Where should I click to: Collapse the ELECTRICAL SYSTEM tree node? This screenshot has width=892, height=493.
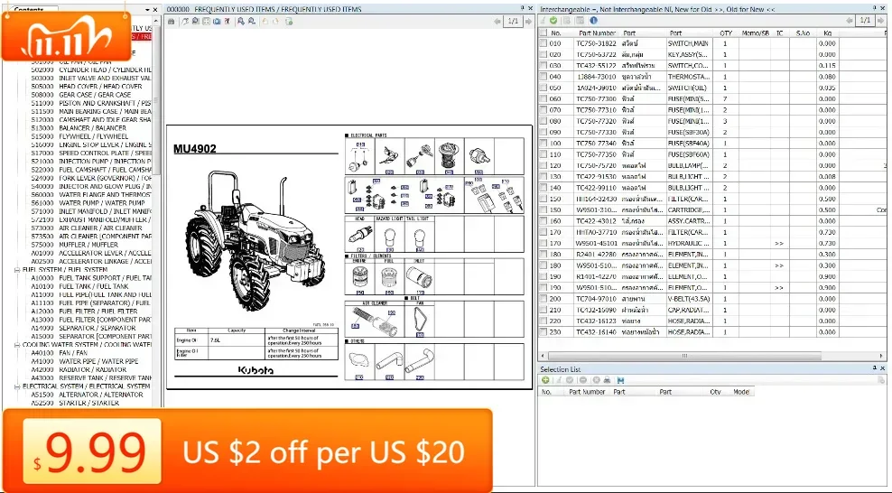coord(18,386)
